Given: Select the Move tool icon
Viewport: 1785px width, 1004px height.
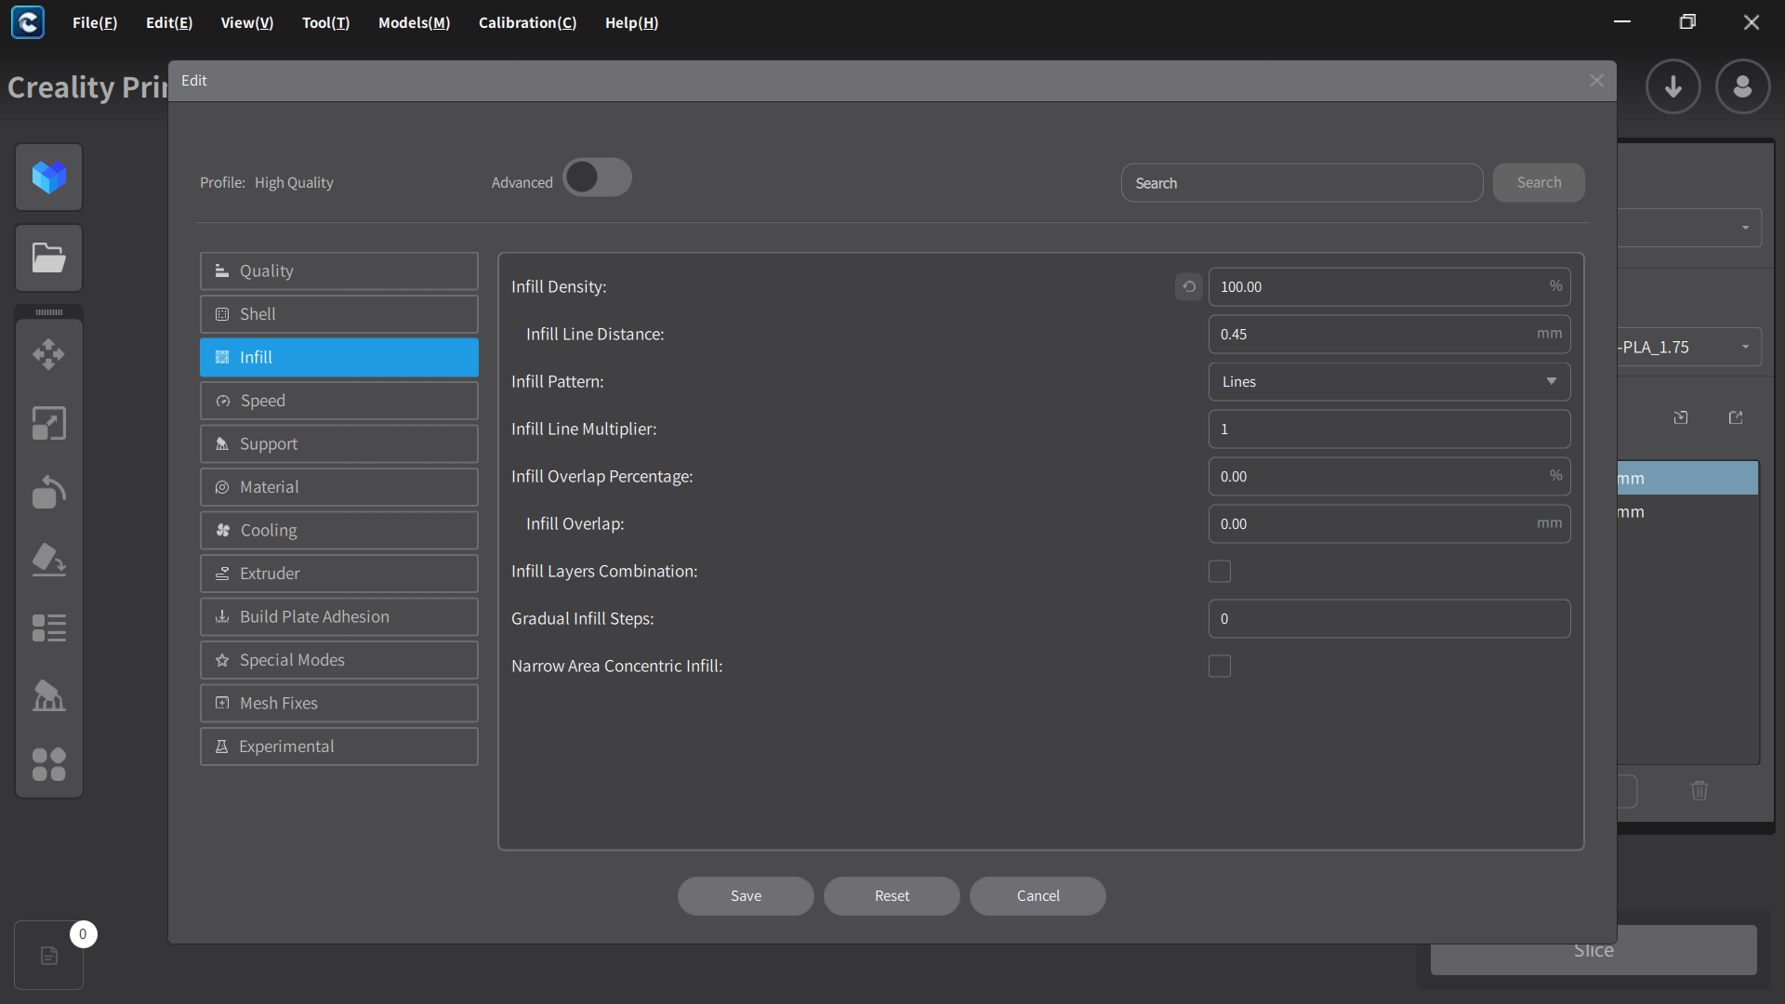Looking at the screenshot, I should pos(49,354).
